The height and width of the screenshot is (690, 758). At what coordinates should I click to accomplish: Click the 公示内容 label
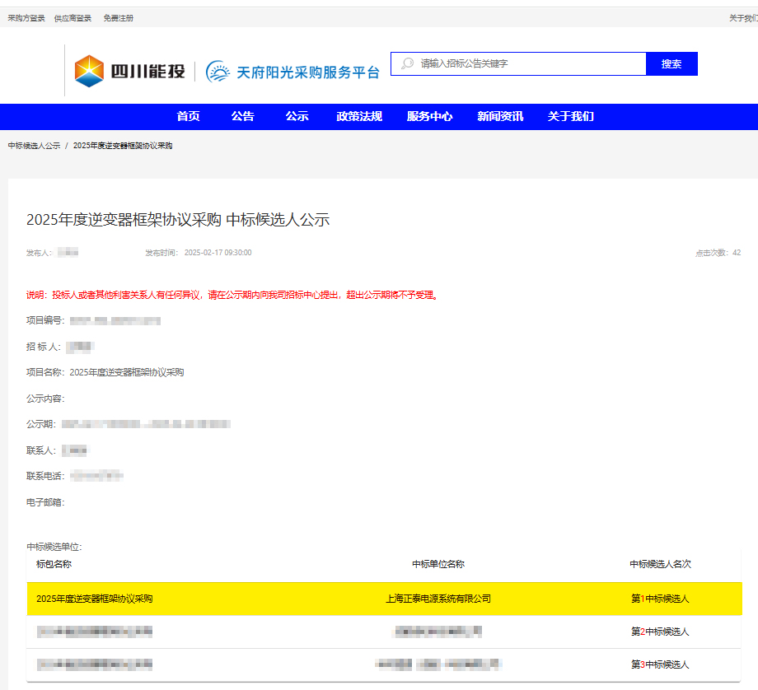[x=45, y=399]
